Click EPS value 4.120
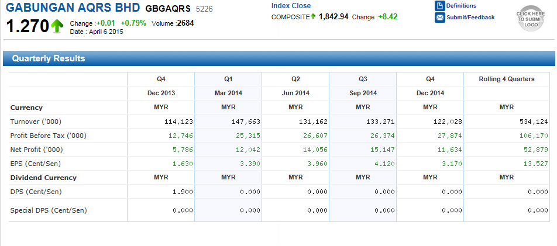The width and height of the screenshot is (557, 246). tap(384, 164)
